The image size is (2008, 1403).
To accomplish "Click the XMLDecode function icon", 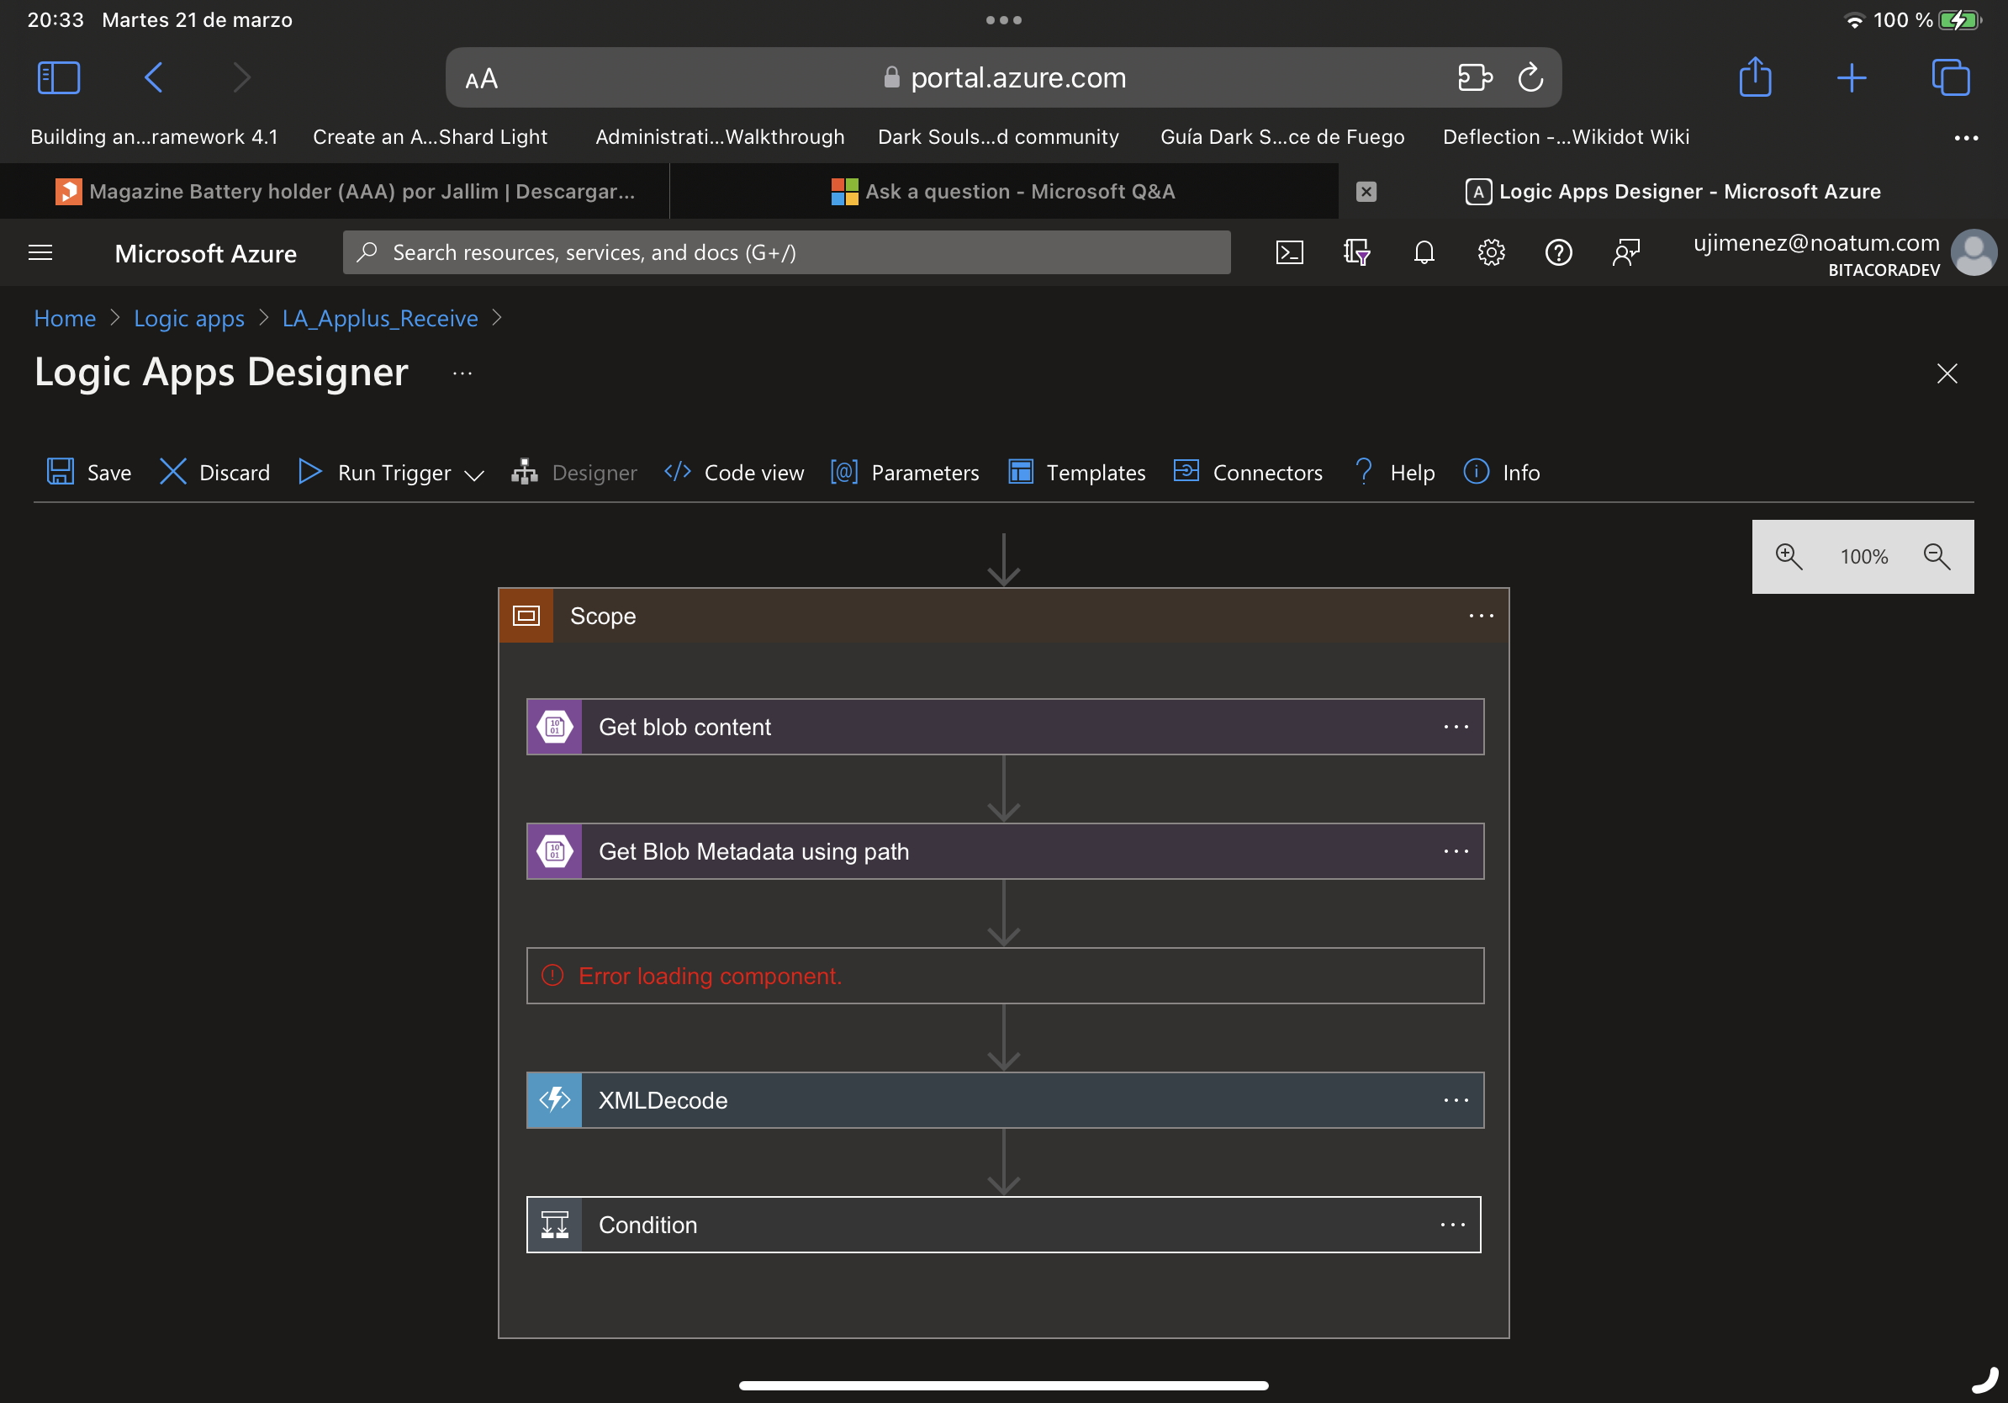I will point(554,1100).
